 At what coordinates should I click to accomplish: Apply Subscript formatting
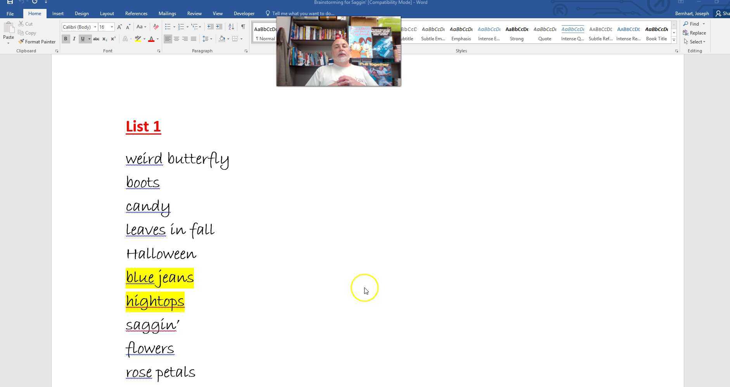point(104,39)
